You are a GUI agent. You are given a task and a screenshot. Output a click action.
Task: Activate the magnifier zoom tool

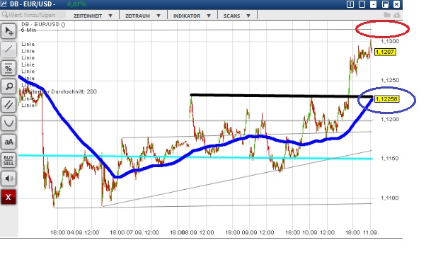point(8,86)
